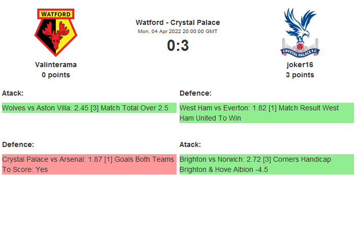Click 'Brighton & Hove Albion -4.5' text
356x234 pixels.
(x=224, y=169)
